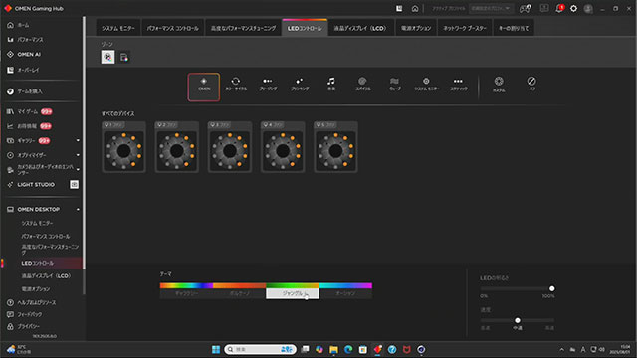Choose the Ocean color theme
The width and height of the screenshot is (637, 358).
point(345,290)
